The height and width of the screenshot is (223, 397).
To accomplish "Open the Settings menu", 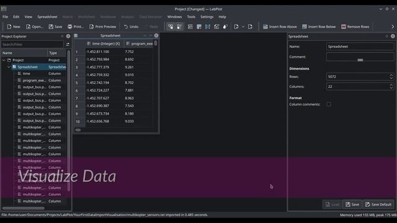I will point(207,17).
